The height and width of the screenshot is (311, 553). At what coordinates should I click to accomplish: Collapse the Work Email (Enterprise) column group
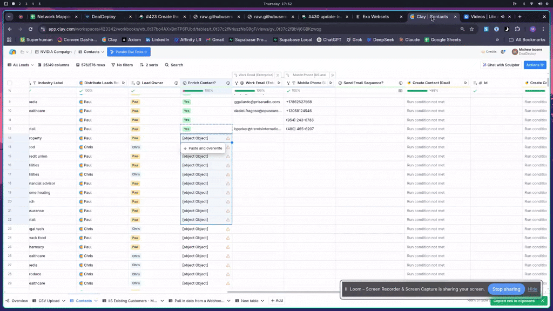[278, 75]
